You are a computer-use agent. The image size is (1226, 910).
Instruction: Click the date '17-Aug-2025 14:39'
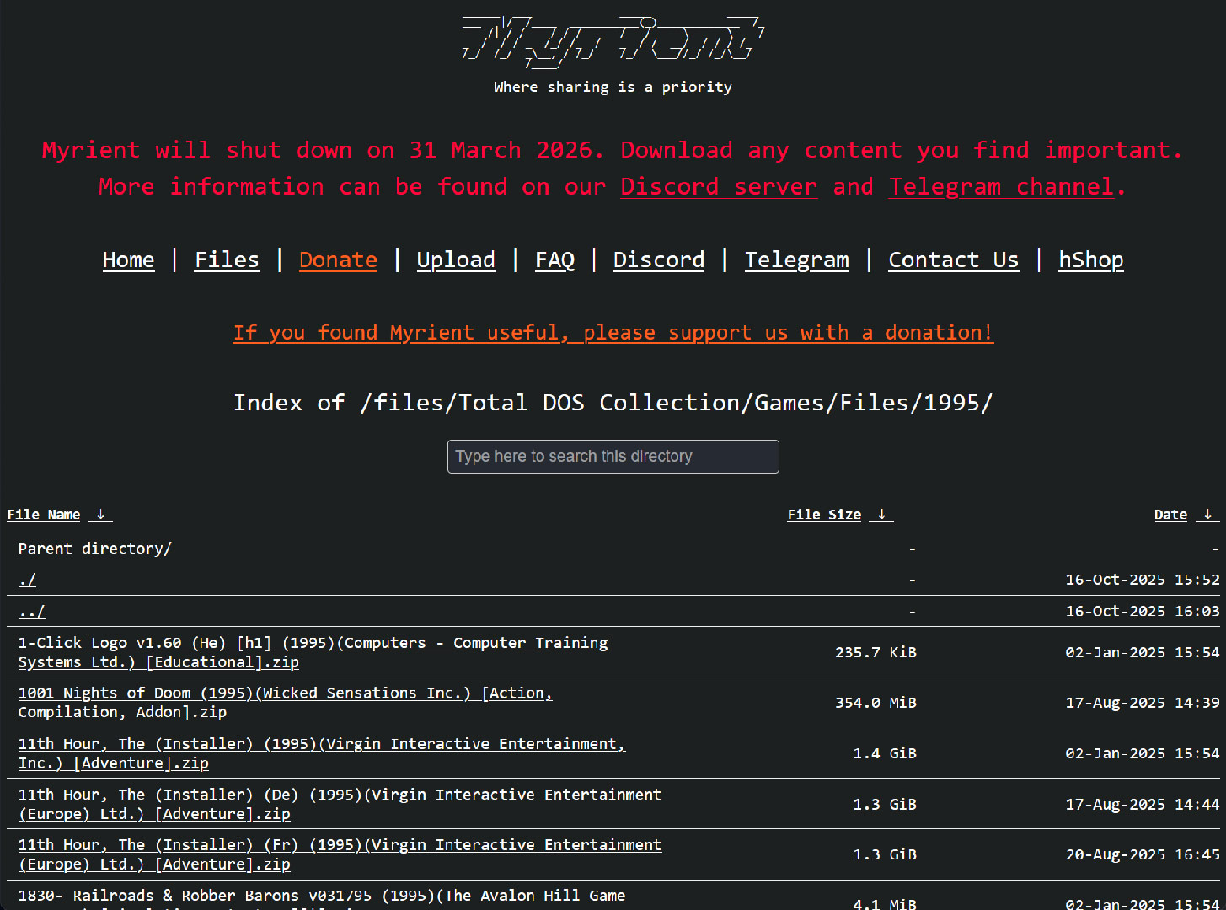(x=1143, y=703)
